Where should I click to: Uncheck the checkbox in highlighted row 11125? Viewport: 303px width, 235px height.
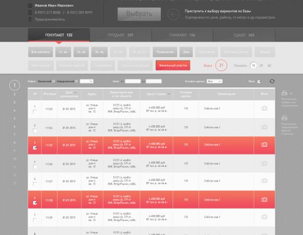pos(35,148)
